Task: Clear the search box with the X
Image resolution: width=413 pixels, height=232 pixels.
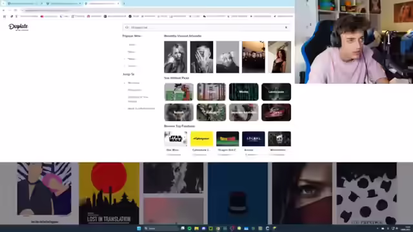Action: [x=286, y=27]
